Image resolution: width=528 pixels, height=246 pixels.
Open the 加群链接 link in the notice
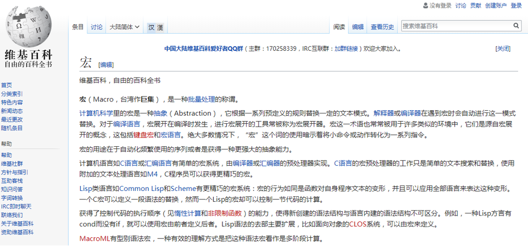pos(346,49)
